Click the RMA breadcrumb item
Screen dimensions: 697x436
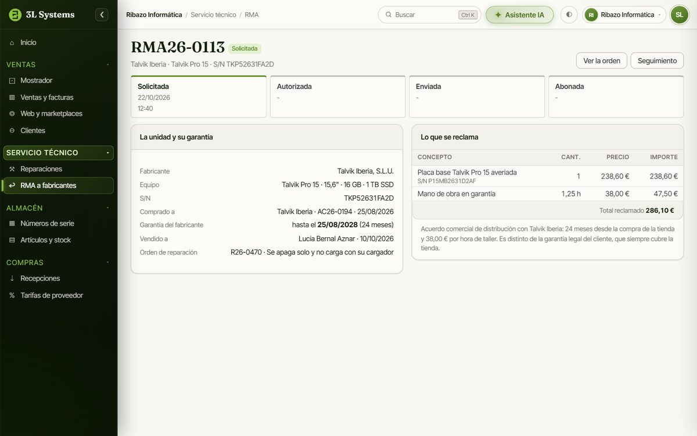[x=252, y=15]
